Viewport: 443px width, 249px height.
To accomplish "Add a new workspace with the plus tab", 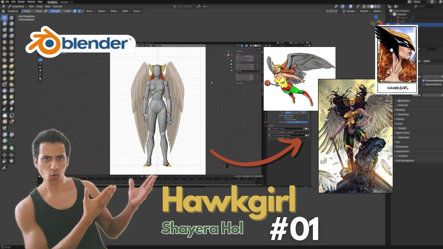I will [x=72, y=2].
